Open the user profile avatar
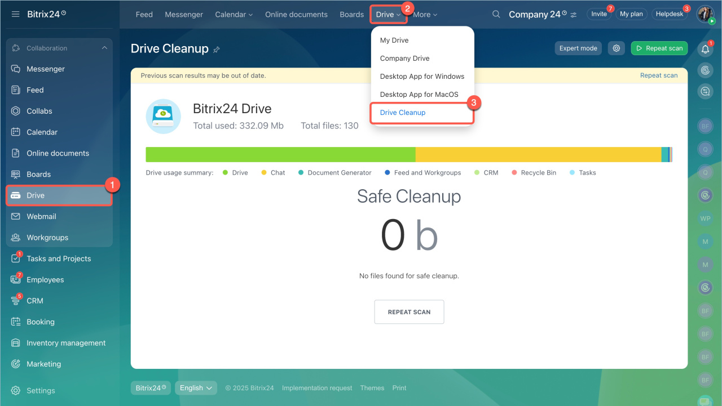Screen dimensions: 722x406 [705, 14]
